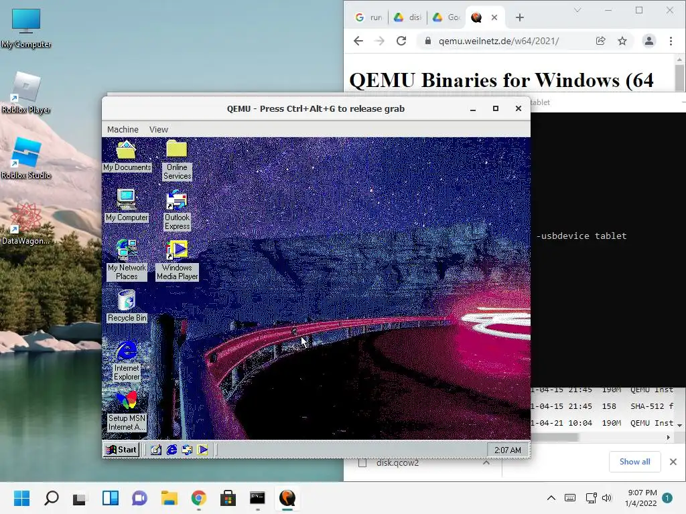This screenshot has height=514, width=686.
Task: Launch Internet Explorer from quick launch
Action: (171, 450)
